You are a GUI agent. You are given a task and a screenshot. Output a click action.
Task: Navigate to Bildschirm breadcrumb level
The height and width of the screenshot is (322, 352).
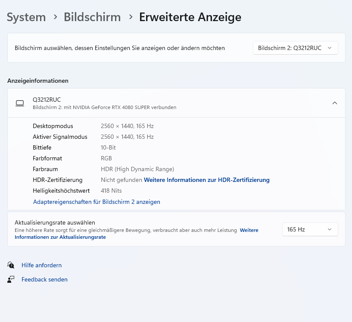(x=92, y=17)
